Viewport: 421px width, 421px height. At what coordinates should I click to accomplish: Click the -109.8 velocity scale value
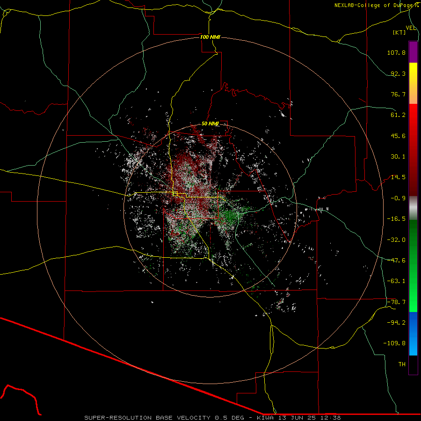point(394,343)
